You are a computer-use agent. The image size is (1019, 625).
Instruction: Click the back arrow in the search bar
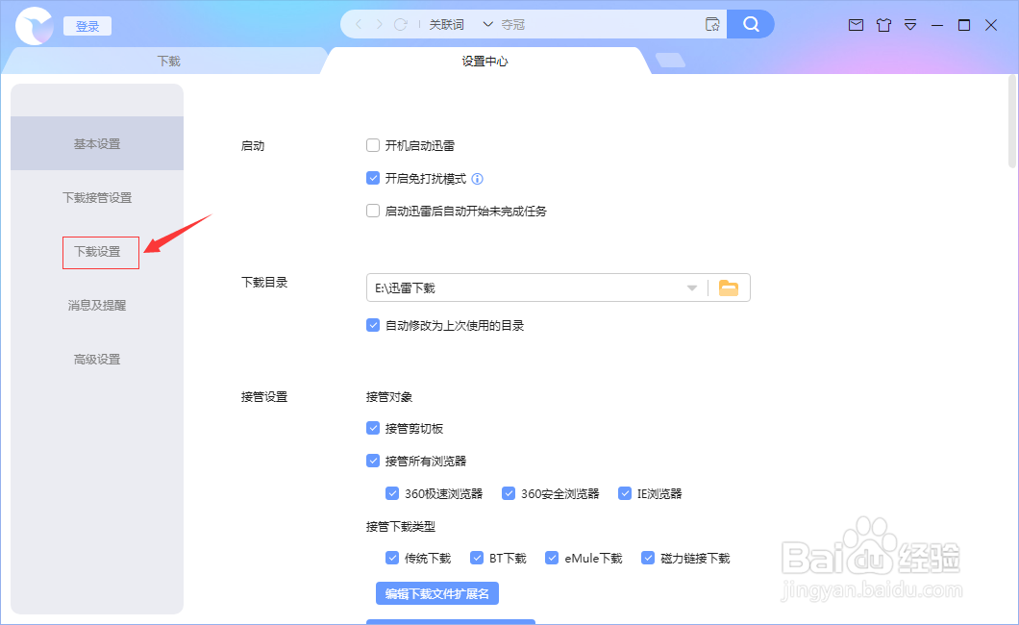(x=359, y=23)
